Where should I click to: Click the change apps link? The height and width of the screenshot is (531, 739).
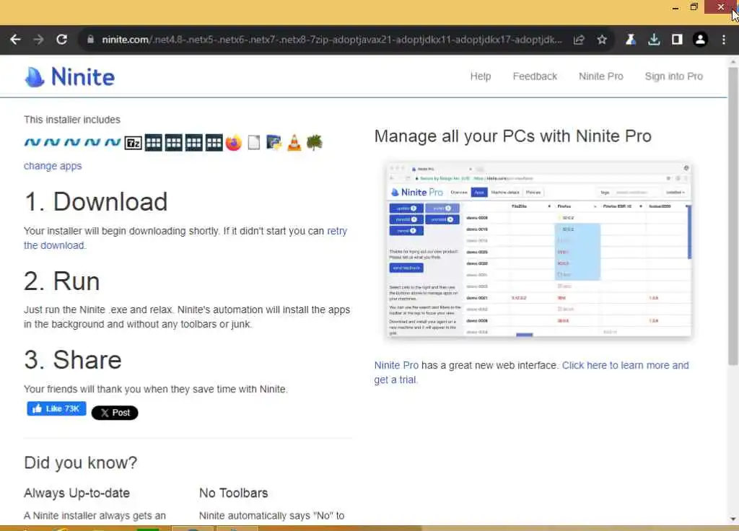pyautogui.click(x=53, y=166)
